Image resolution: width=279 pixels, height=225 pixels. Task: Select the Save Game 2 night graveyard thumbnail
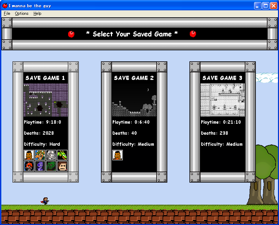pyautogui.click(x=134, y=100)
